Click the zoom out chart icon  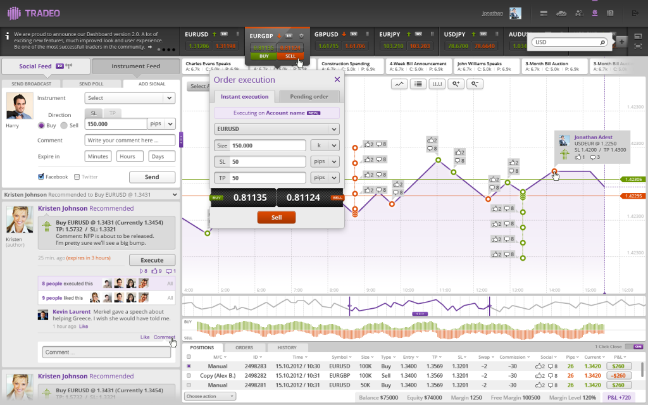click(475, 84)
